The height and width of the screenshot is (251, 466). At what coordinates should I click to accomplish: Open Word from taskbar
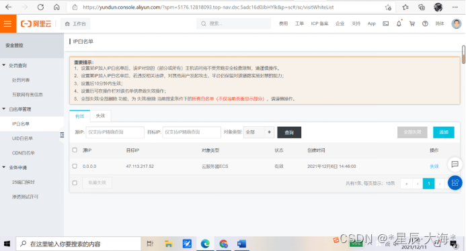241,244
